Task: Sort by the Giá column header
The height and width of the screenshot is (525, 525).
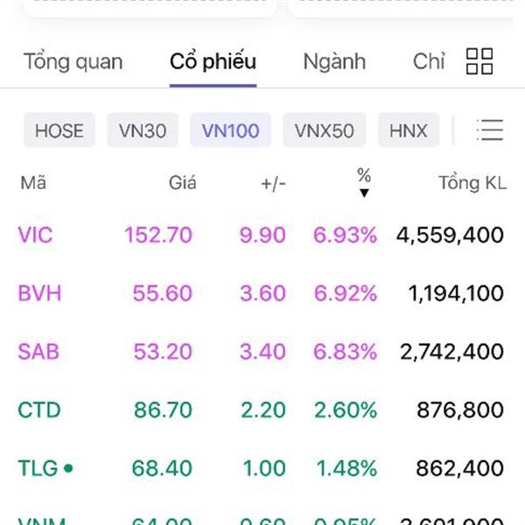Action: [x=182, y=183]
